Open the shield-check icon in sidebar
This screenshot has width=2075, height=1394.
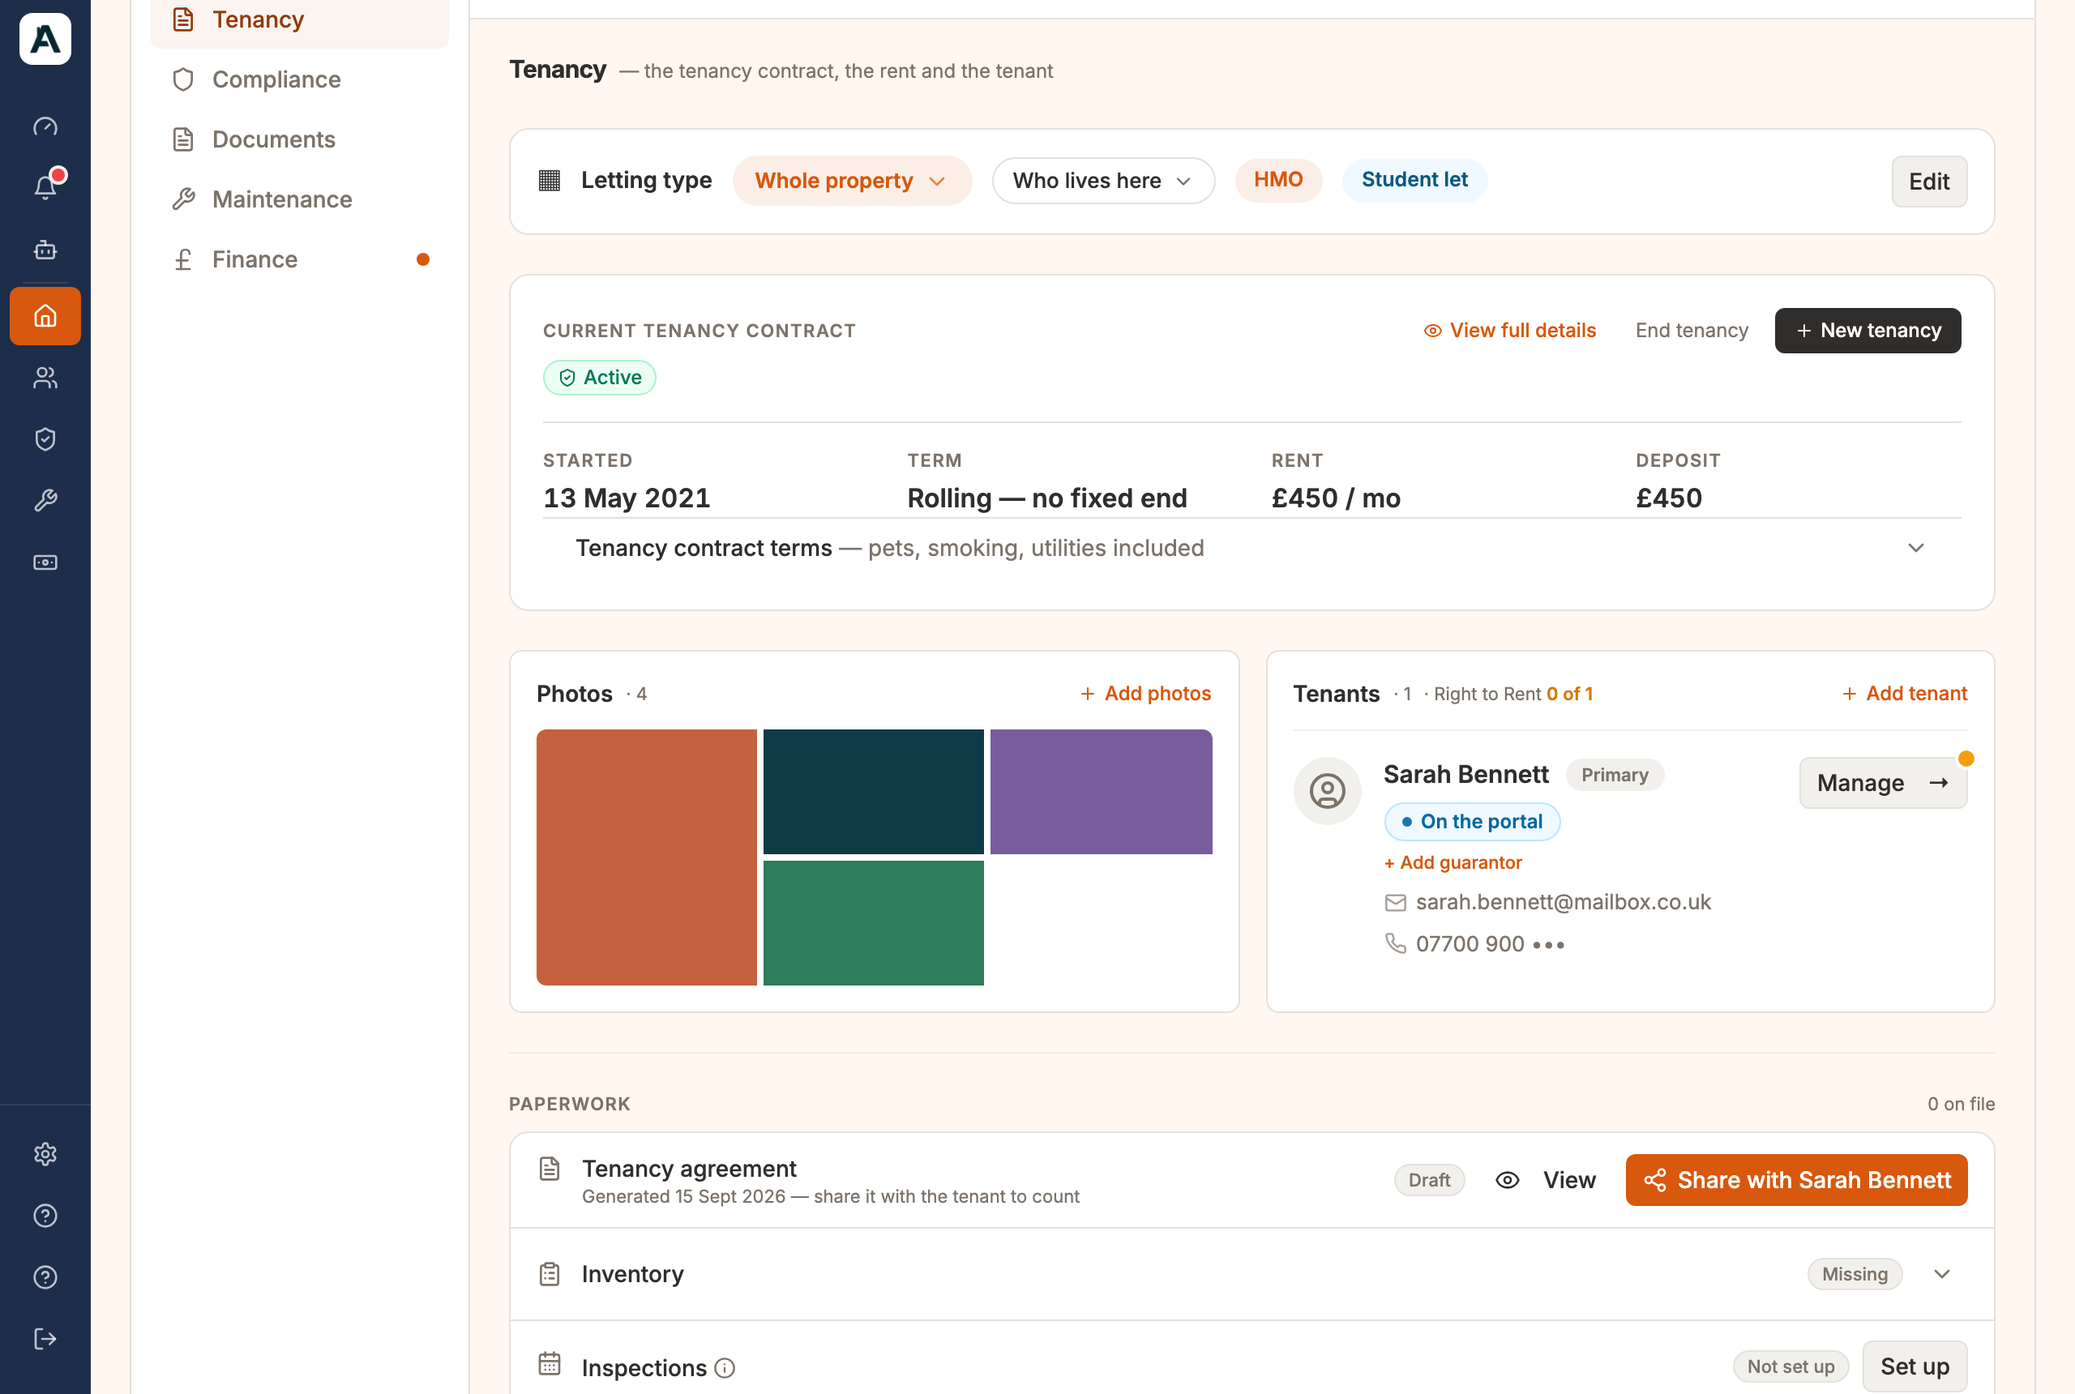(x=45, y=439)
